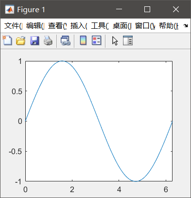The width and height of the screenshot is (191, 198).
Task: Click the y-axis tick label -1
Action: pos(18,181)
